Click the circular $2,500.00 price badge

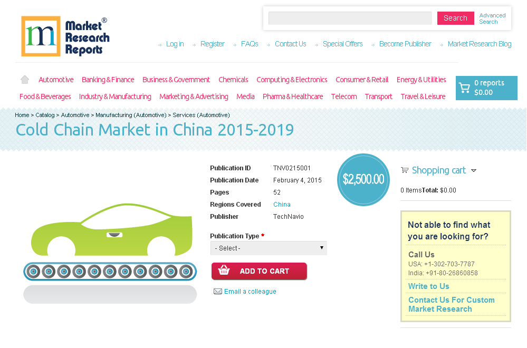coord(363,180)
